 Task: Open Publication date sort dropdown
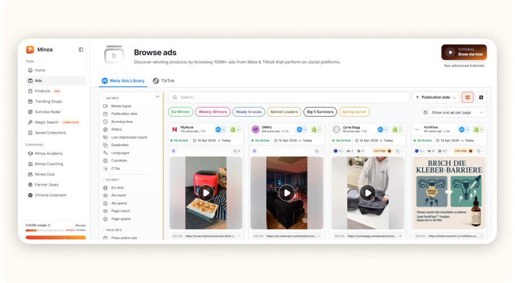pos(436,97)
